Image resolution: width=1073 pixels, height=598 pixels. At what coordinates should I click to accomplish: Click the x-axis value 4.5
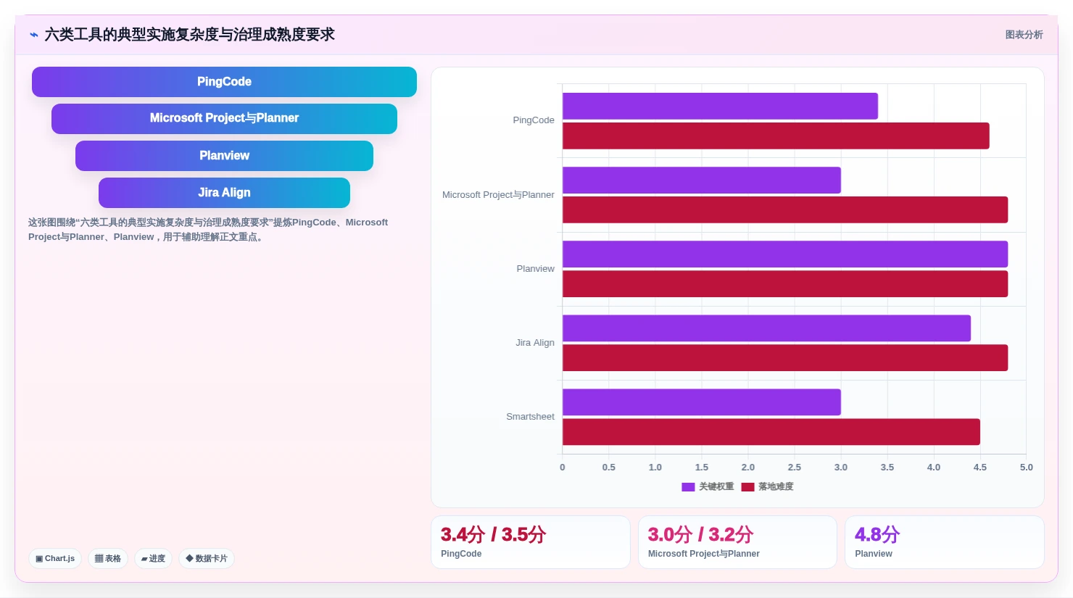pyautogui.click(x=980, y=468)
